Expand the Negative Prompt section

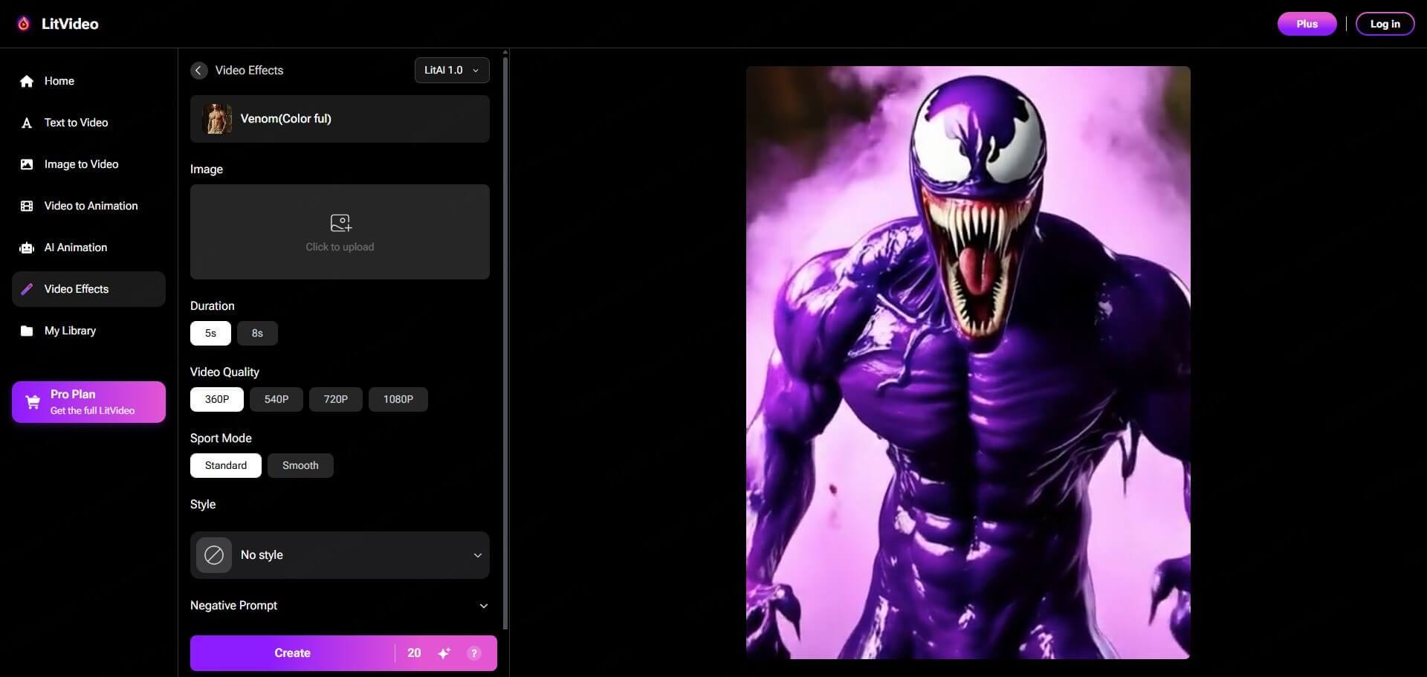pyautogui.click(x=483, y=606)
